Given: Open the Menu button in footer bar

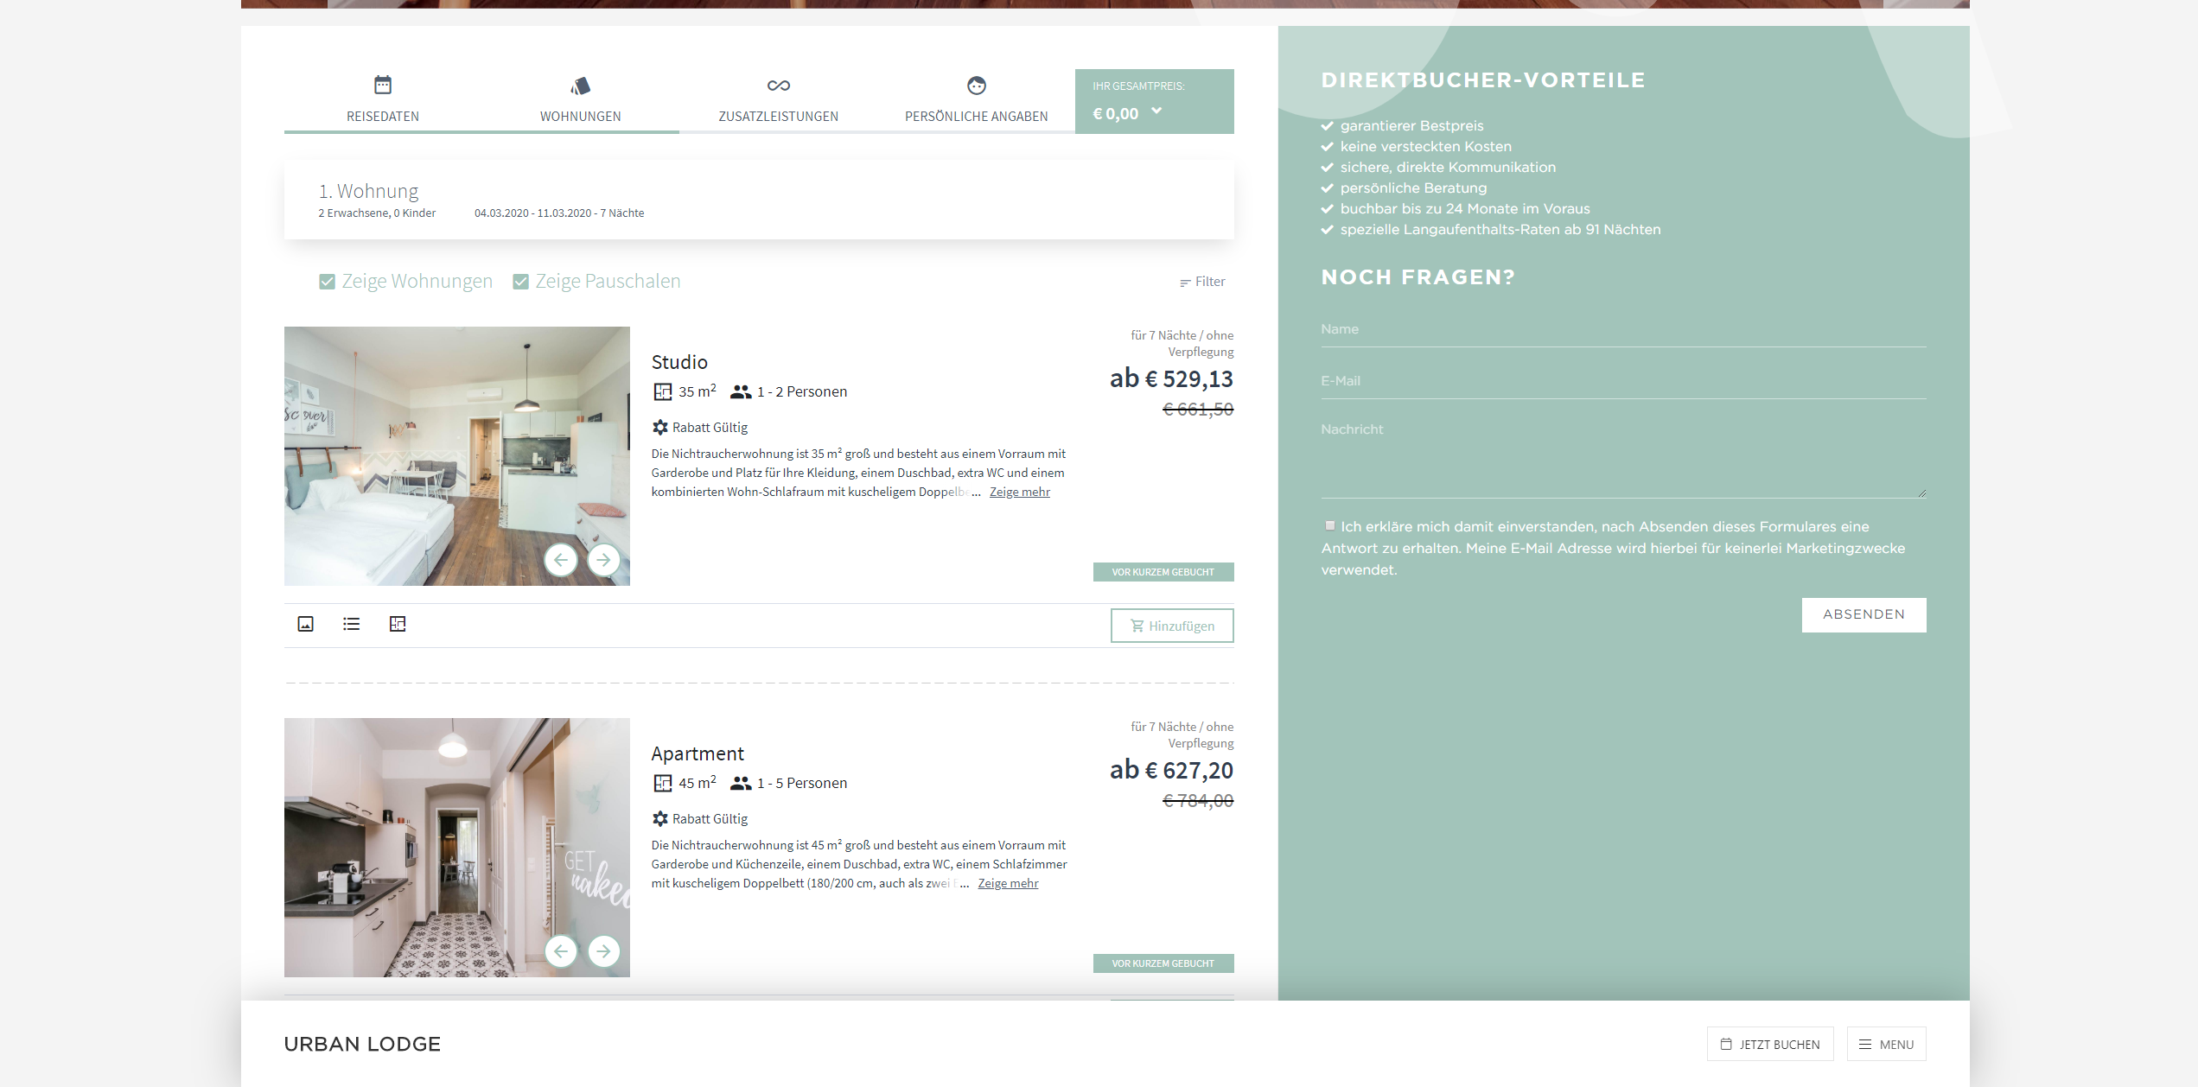Looking at the screenshot, I should (1887, 1044).
